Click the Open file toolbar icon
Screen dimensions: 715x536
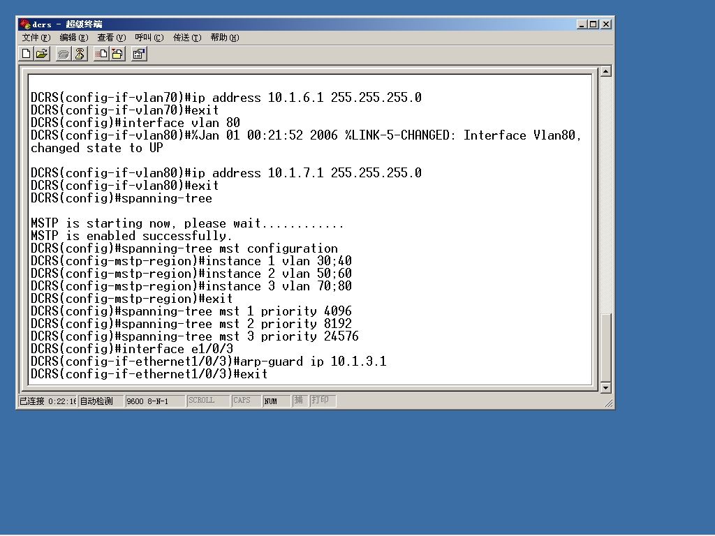(x=42, y=54)
